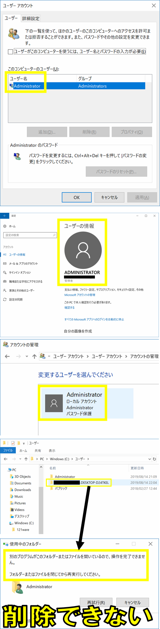The image size is (160, 629).
Task: Click キャンセル in the User Accounts dialog
Action: pyautogui.click(x=109, y=197)
